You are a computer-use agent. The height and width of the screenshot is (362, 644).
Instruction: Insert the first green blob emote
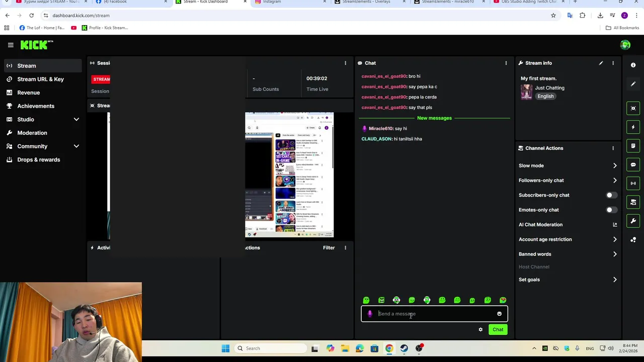point(366,300)
